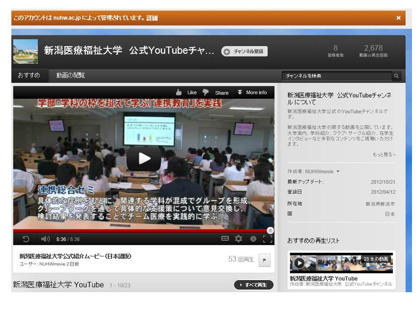Viewport: 419px width, 314px height.
Task: Click the thumbs-down dislike icon
Action: click(x=206, y=92)
